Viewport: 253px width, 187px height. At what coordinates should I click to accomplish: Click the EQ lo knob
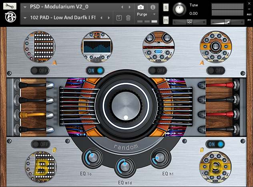(92, 158)
